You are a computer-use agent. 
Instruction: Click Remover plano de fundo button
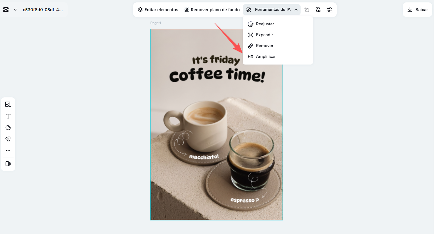(212, 10)
